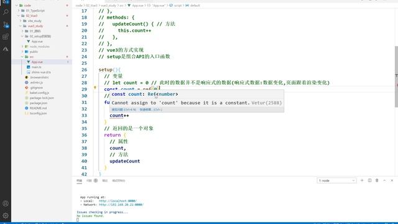Add a new terminal with plus icon

click(362, 180)
